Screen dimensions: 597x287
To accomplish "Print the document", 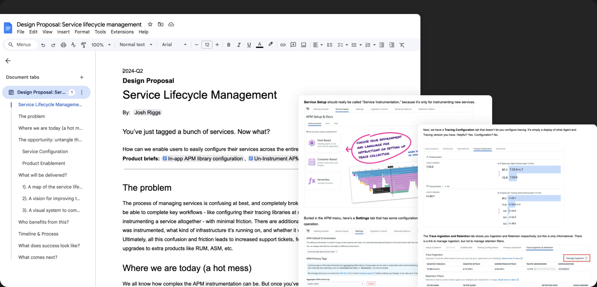I will pos(64,45).
